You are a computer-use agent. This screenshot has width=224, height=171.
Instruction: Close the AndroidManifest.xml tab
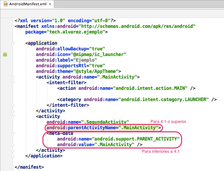coord(50,4)
